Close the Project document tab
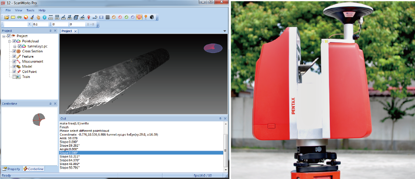415x179 pixels. click(x=75, y=31)
